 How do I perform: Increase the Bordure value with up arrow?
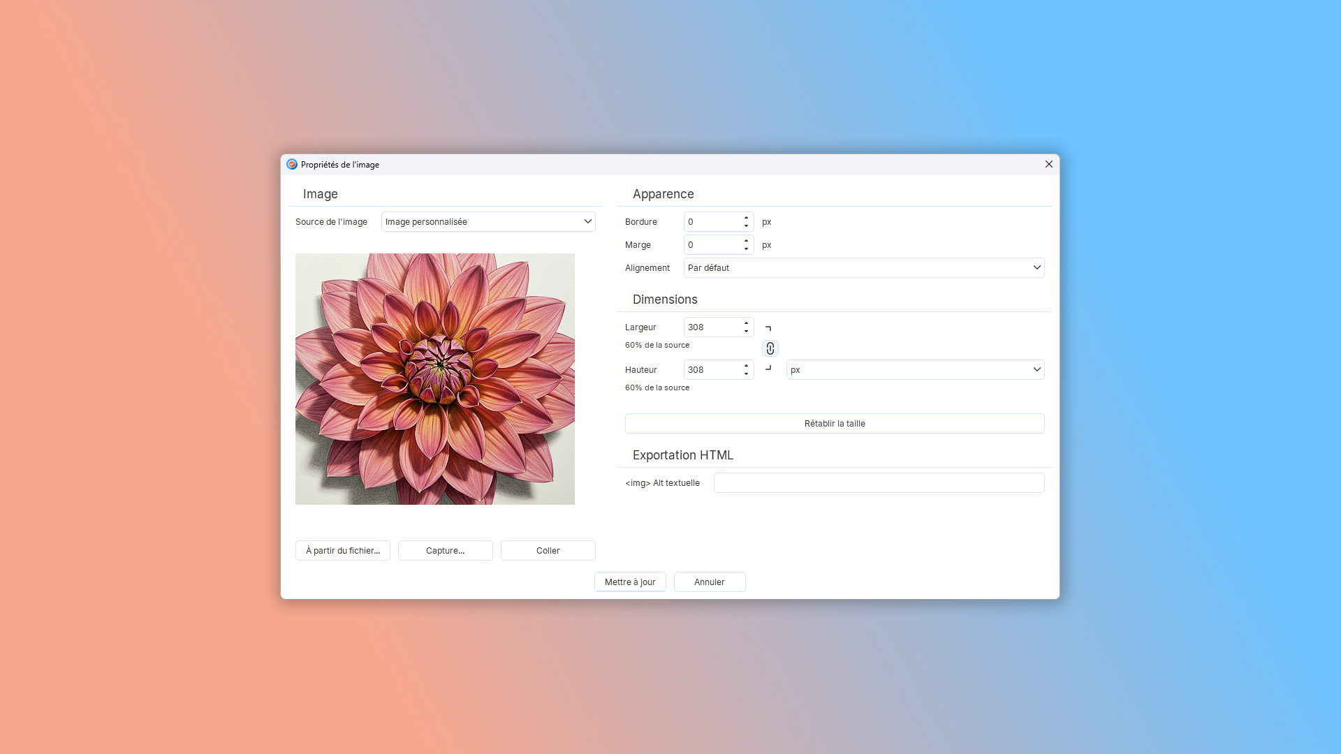pos(746,218)
